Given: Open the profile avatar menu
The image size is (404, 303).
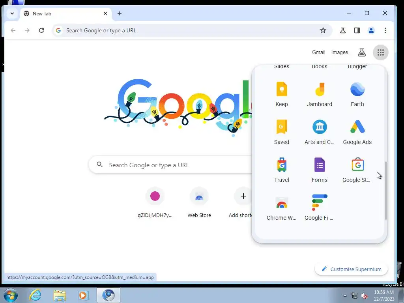Looking at the screenshot, I should tap(371, 30).
